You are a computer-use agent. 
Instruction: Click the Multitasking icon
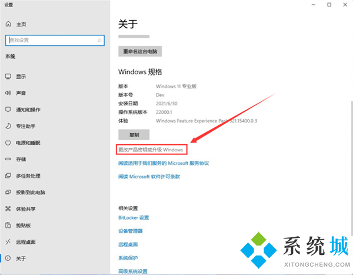8,175
